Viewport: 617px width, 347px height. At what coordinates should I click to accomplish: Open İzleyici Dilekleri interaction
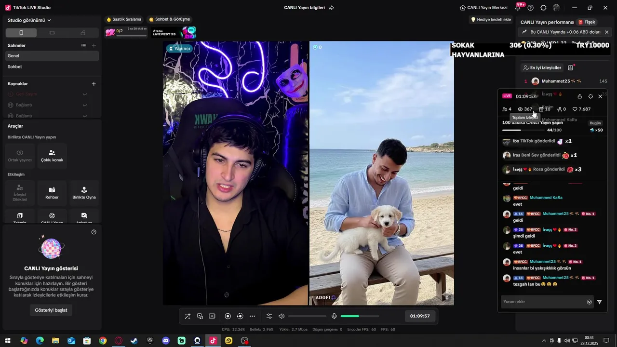tap(20, 193)
